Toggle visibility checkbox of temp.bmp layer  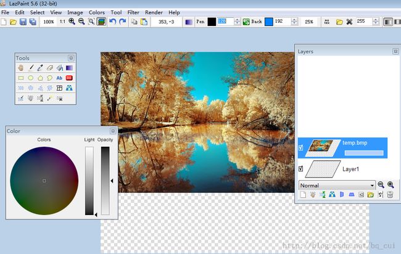pyautogui.click(x=300, y=148)
